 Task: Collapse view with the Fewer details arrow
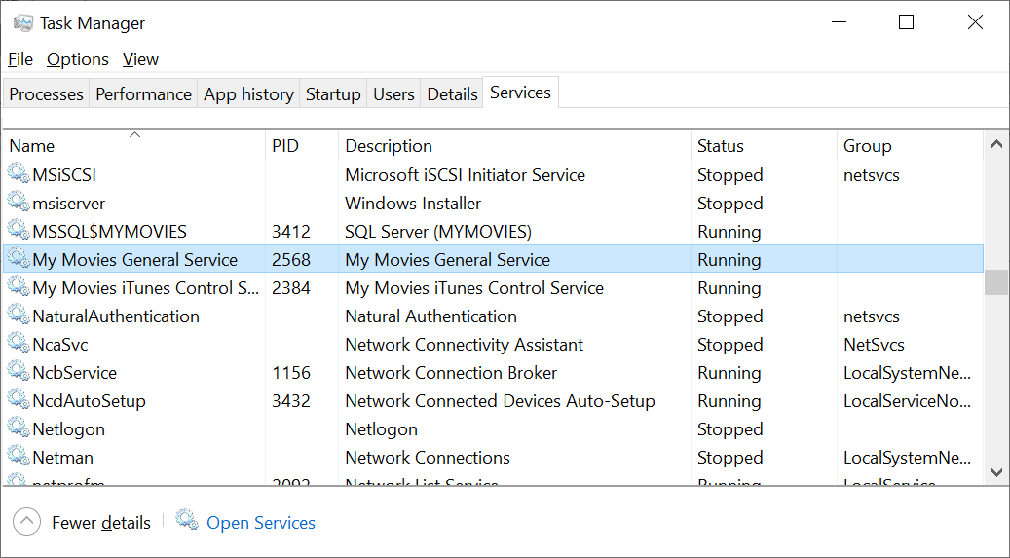pyautogui.click(x=26, y=522)
